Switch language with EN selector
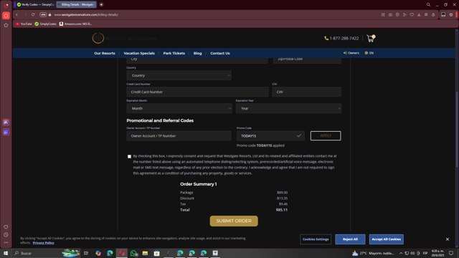Image resolution: width=459 pixels, height=258 pixels. coord(369,53)
